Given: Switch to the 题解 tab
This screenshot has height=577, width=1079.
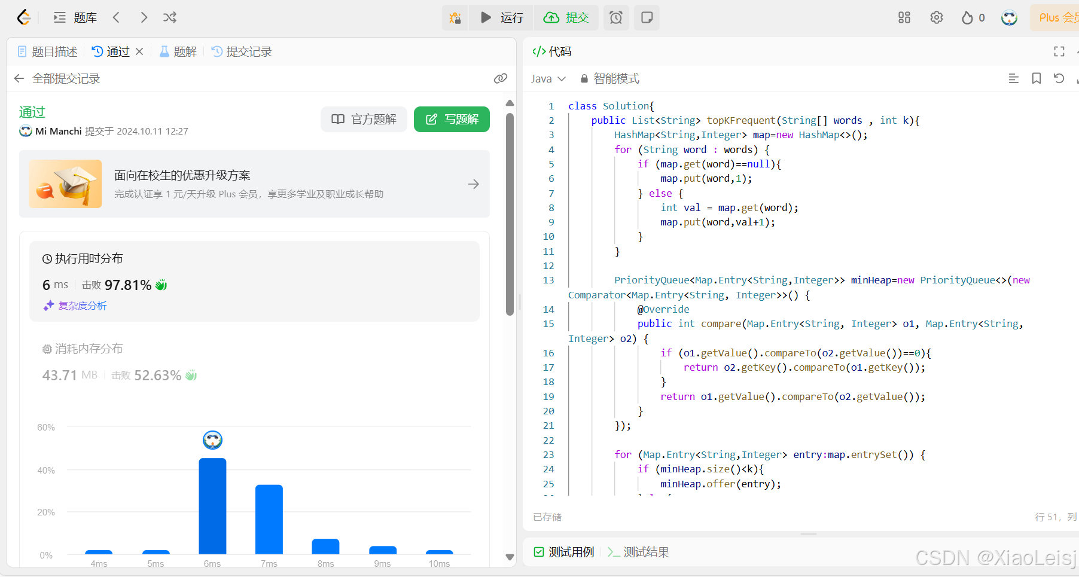Looking at the screenshot, I should coord(178,51).
